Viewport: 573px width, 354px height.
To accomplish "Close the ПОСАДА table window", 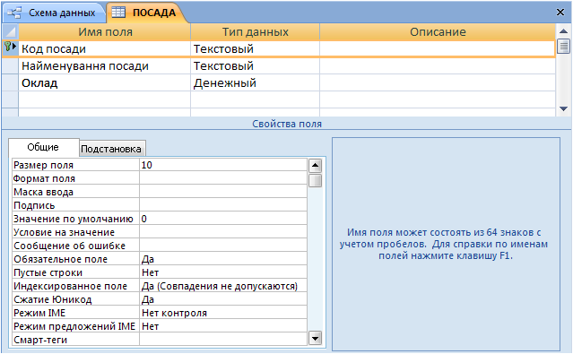I will [560, 13].
